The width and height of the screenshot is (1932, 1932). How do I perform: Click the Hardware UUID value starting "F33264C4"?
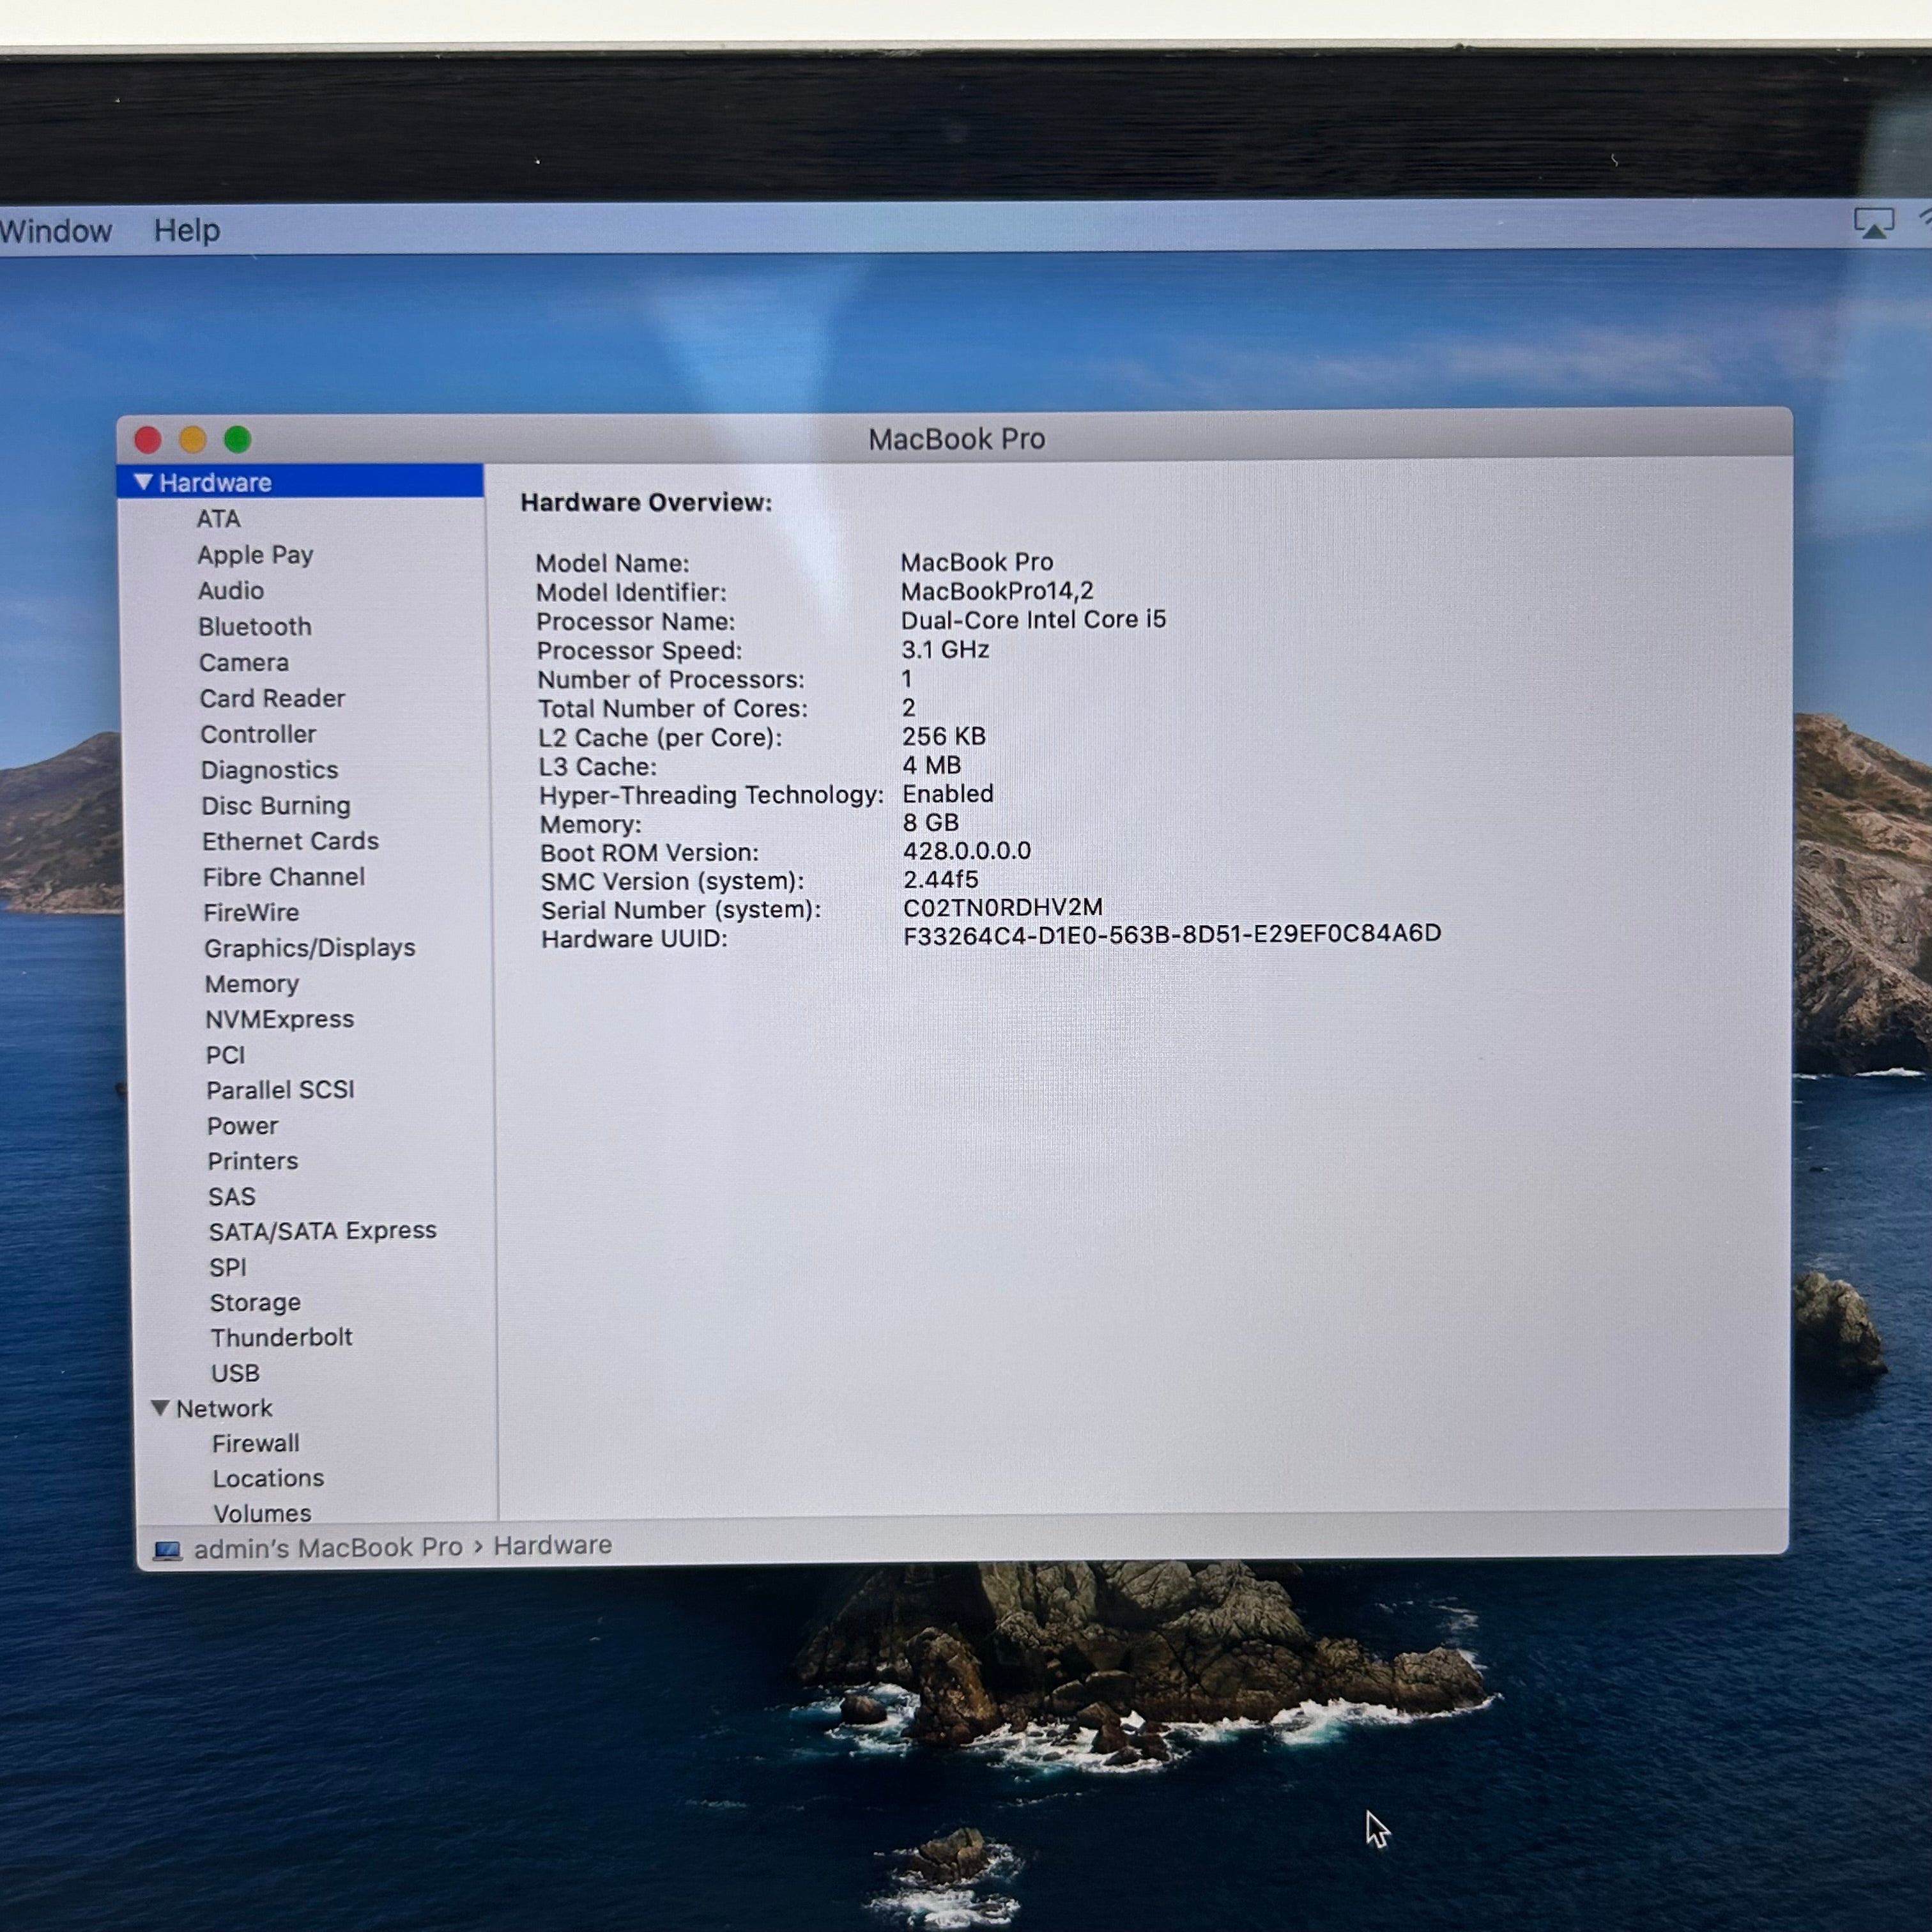coord(1172,934)
